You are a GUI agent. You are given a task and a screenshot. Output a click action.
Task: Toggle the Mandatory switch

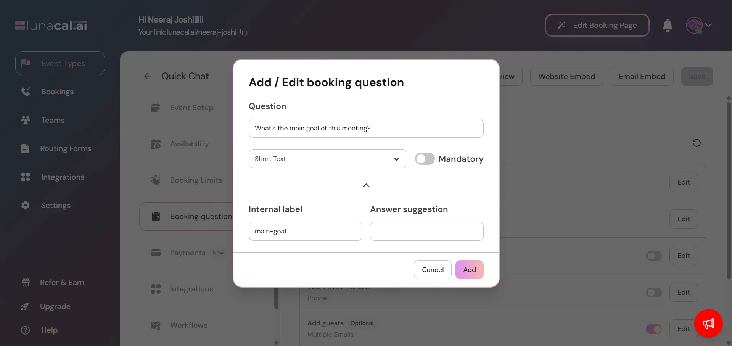click(425, 159)
